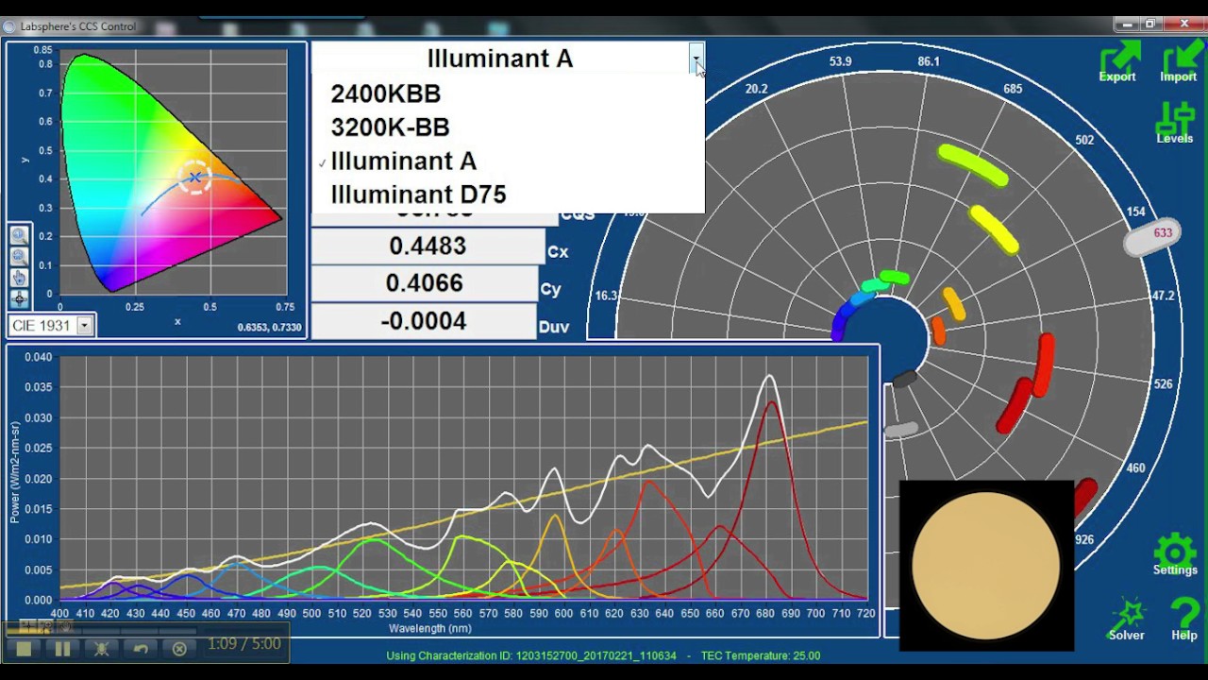The width and height of the screenshot is (1208, 680).
Task: Click the white dashed target circle on the chromaticity diagram
Action: pos(195,178)
